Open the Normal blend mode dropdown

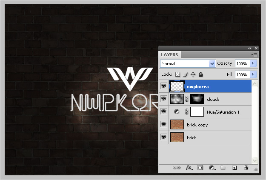(188, 64)
